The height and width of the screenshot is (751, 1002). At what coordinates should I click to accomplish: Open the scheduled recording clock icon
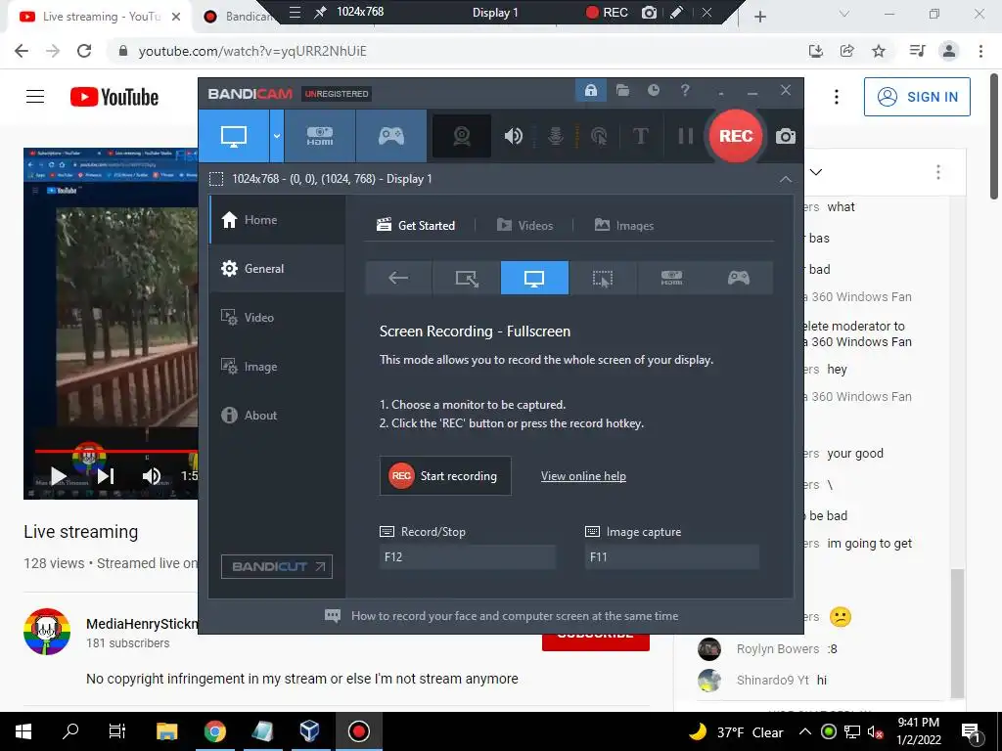tap(653, 91)
